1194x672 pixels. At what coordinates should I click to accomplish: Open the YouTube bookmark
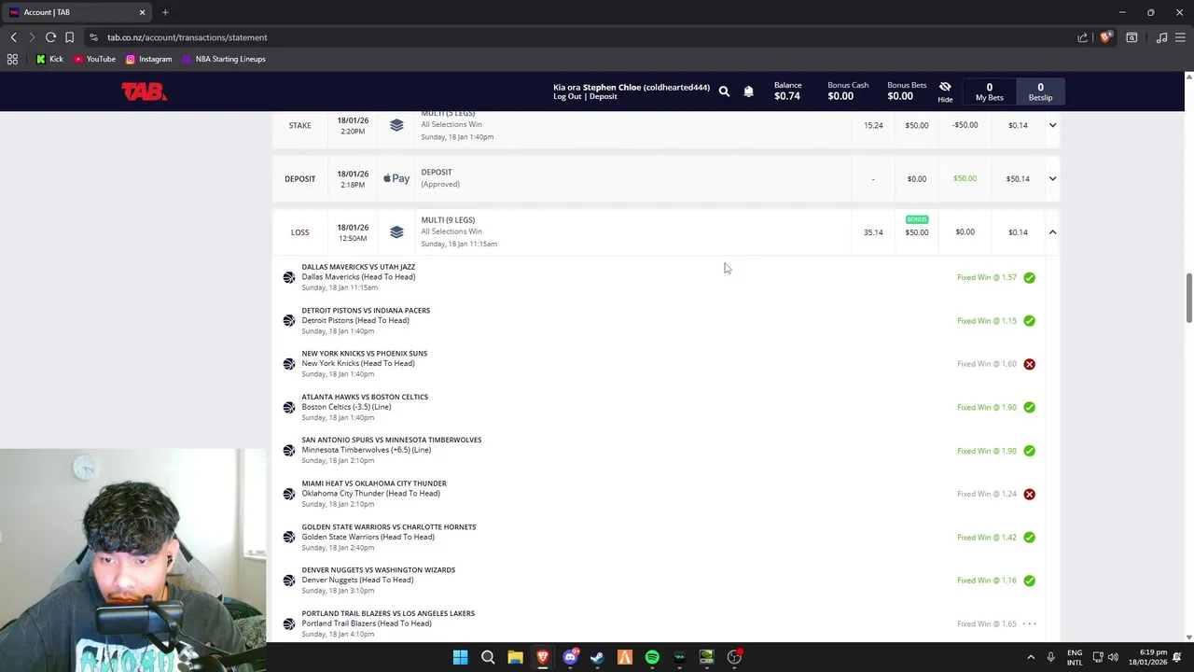[94, 59]
